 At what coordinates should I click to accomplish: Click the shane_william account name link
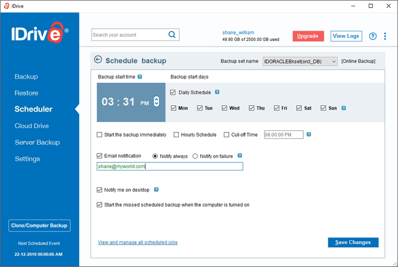pyautogui.click(x=238, y=32)
